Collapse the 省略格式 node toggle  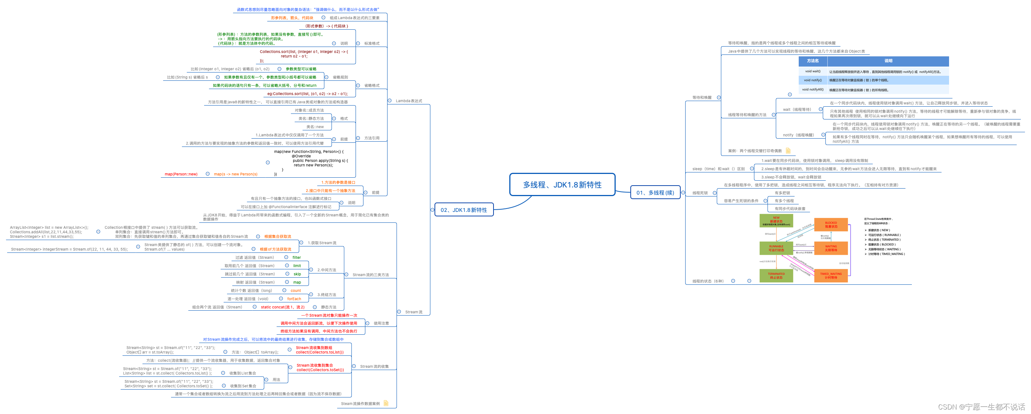click(x=358, y=85)
